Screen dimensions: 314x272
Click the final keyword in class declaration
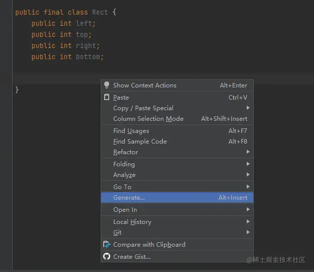(54, 13)
